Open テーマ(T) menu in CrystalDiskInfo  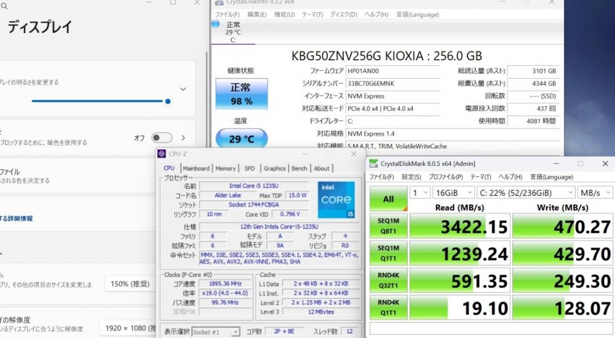pos(312,15)
